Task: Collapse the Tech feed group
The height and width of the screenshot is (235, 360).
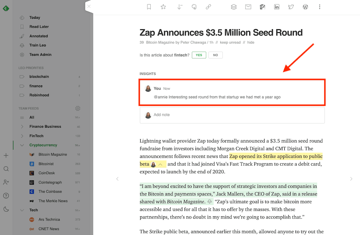Action: pyautogui.click(x=22, y=210)
